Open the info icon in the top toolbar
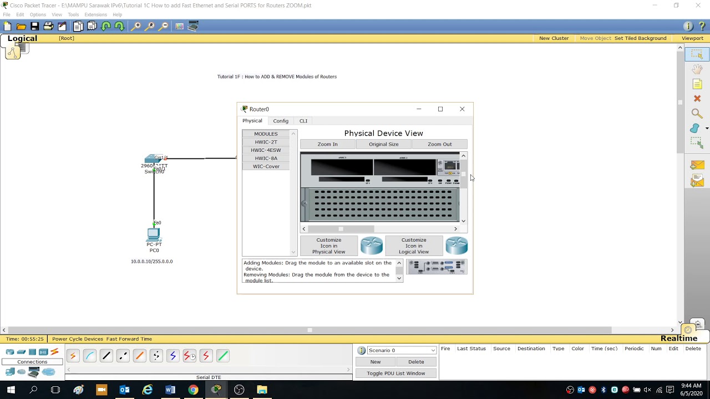710x399 pixels. (x=688, y=26)
